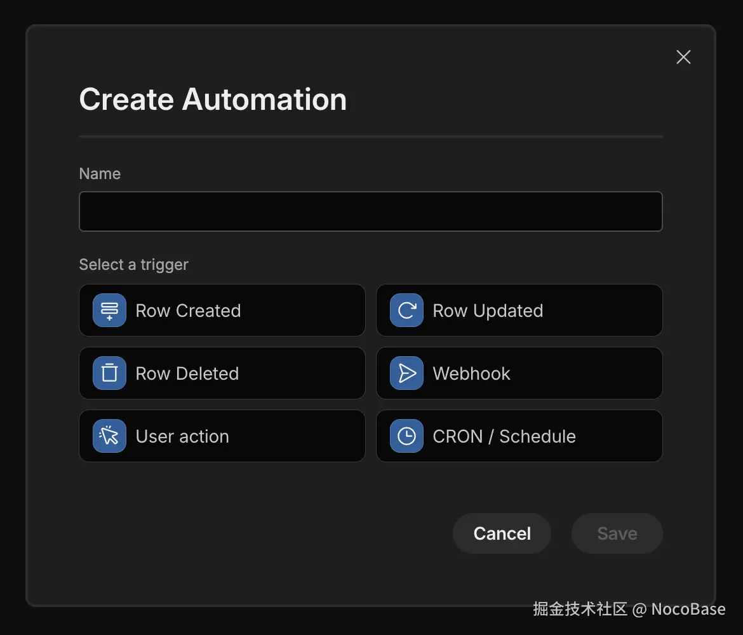Screen dimensions: 743x635
Task: Click the Row Deleted trash icon
Action: tap(109, 373)
